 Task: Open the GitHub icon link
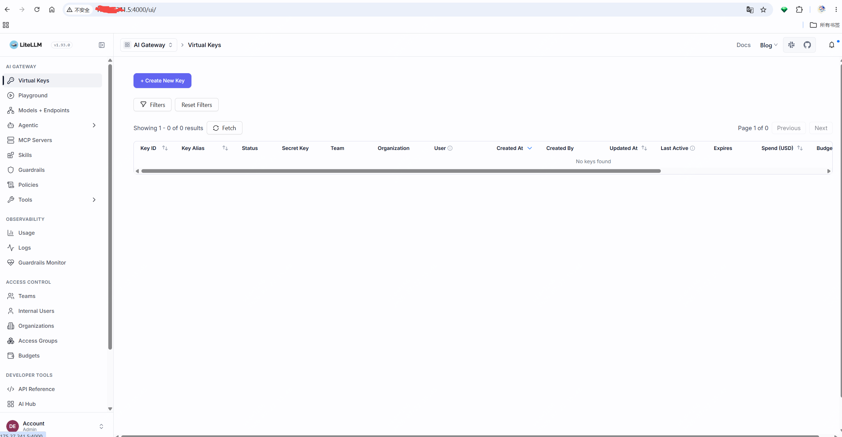(807, 45)
